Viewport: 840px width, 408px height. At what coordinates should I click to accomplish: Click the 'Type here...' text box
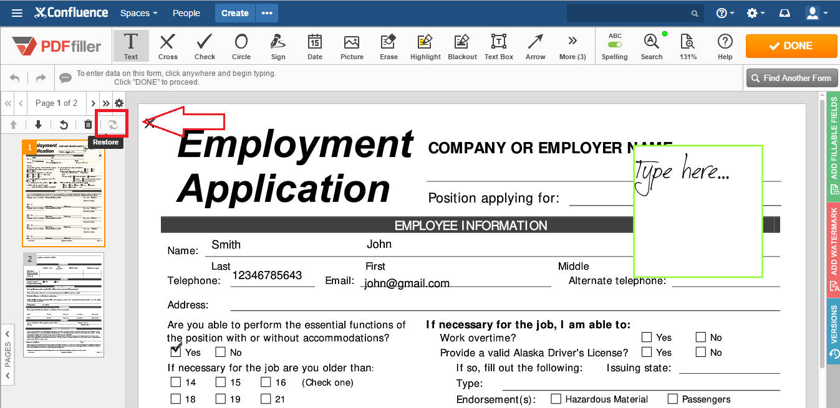click(x=698, y=212)
